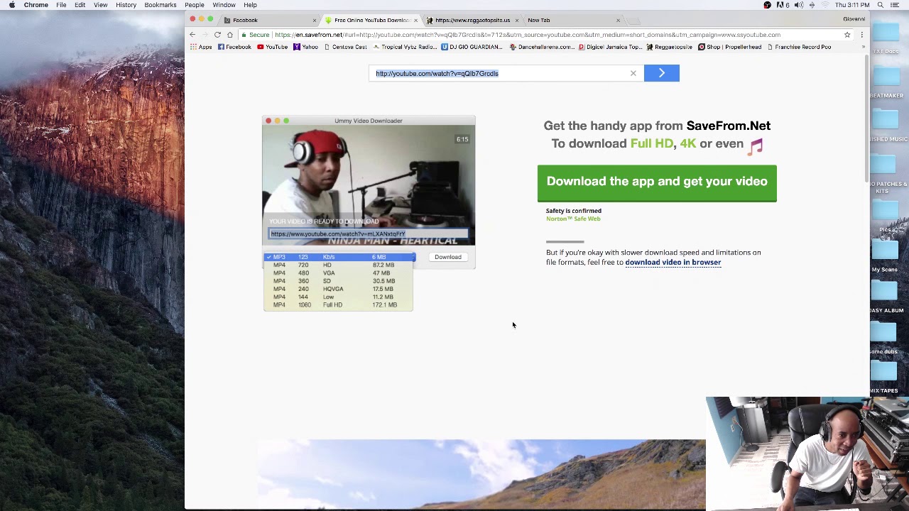Open the Chrome application menu

point(36,5)
